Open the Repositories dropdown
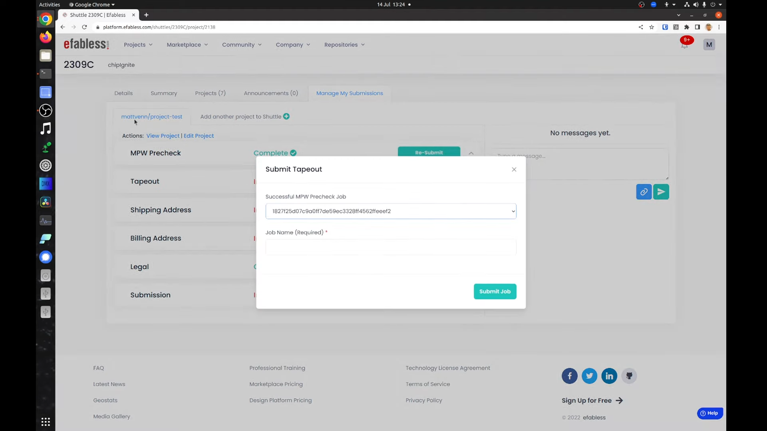The width and height of the screenshot is (767, 431). [344, 45]
